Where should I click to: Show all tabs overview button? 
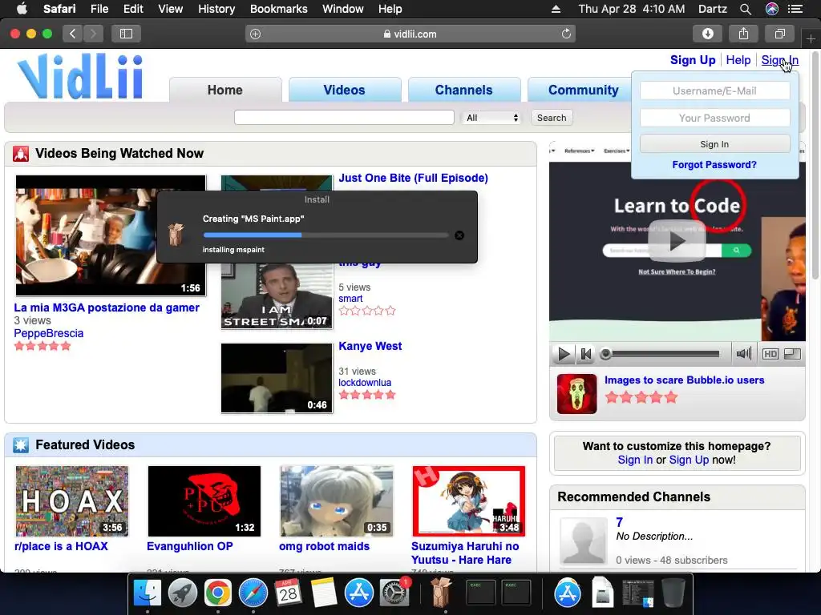pyautogui.click(x=779, y=34)
